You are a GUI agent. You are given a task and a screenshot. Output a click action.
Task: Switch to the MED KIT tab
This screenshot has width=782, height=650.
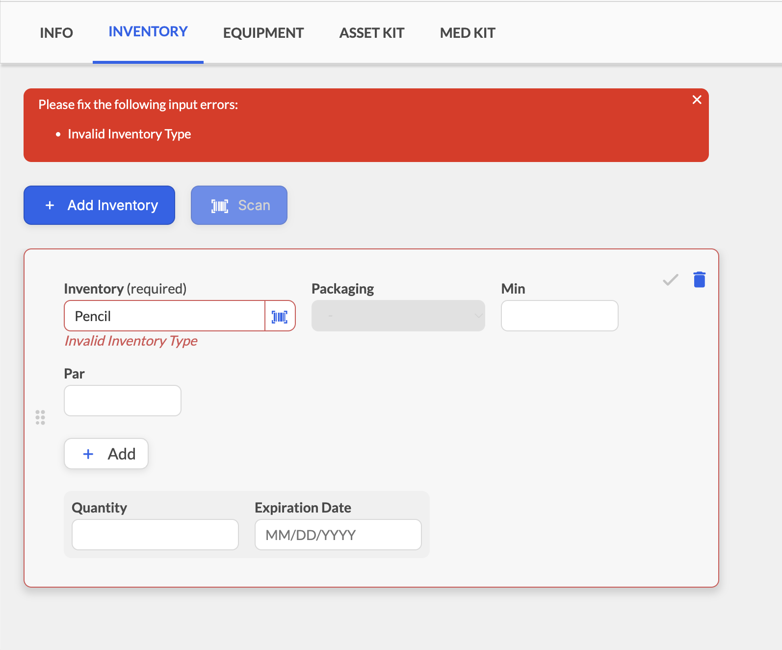pos(468,33)
